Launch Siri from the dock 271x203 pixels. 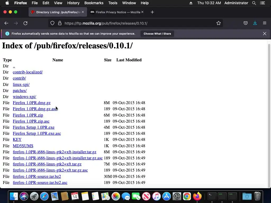pyautogui.click(x=24, y=196)
